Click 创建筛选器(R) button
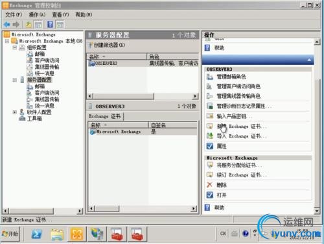324x244 pixels. pyautogui.click(x=107, y=45)
